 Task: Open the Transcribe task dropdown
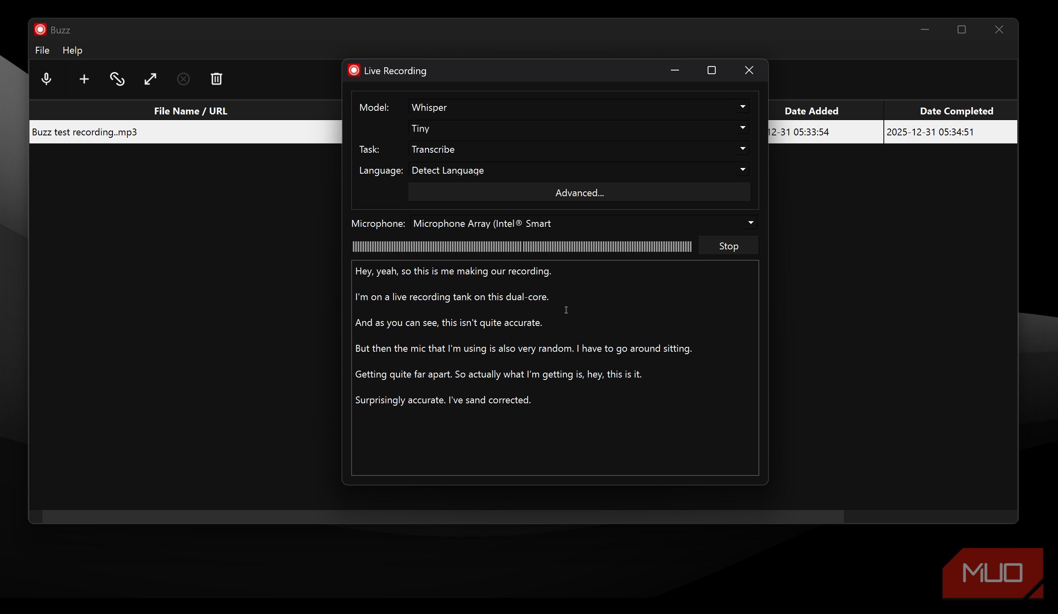pos(579,149)
